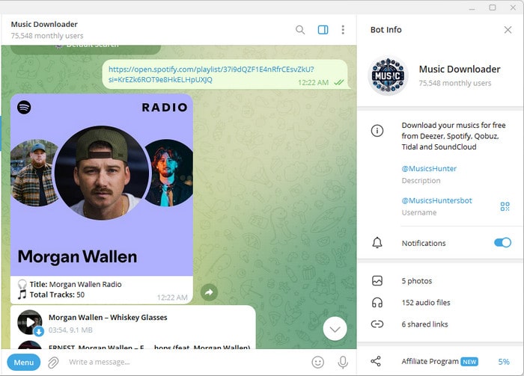Search messages using the magnifier icon
524x376 pixels.
(300, 30)
